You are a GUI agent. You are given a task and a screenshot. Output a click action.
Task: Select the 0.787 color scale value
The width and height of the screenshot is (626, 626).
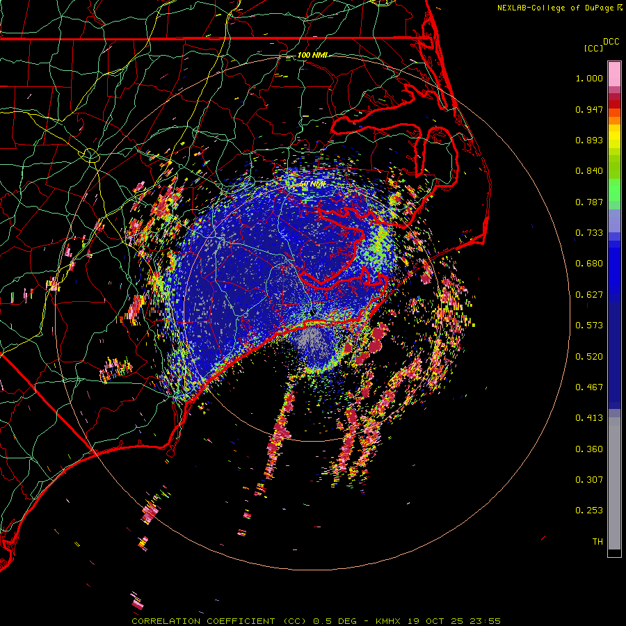[589, 202]
